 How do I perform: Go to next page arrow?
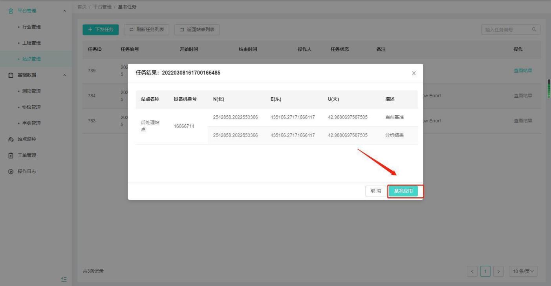coord(500,271)
